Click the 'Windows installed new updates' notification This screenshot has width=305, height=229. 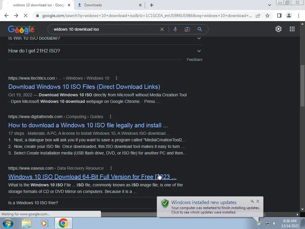[x=210, y=207]
